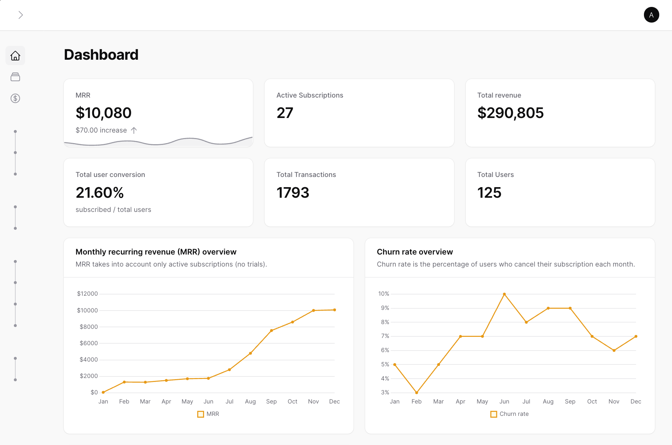Click the MRR sparkline graph
The height and width of the screenshot is (445, 672).
pos(158,142)
